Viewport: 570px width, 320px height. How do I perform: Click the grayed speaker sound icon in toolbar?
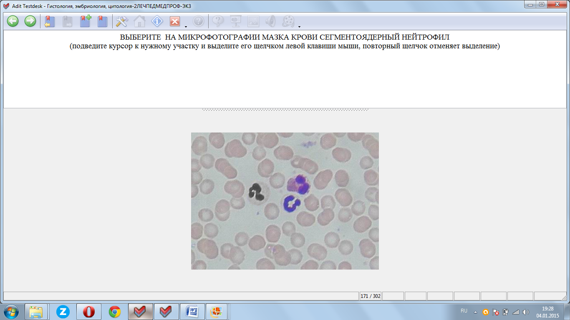point(271,21)
